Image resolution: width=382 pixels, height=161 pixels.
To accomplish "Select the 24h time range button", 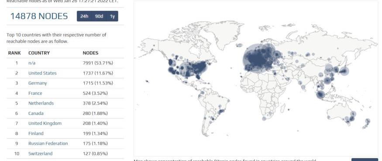I will [84, 16].
